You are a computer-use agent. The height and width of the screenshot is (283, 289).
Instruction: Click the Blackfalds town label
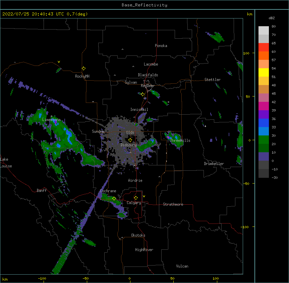(148, 75)
